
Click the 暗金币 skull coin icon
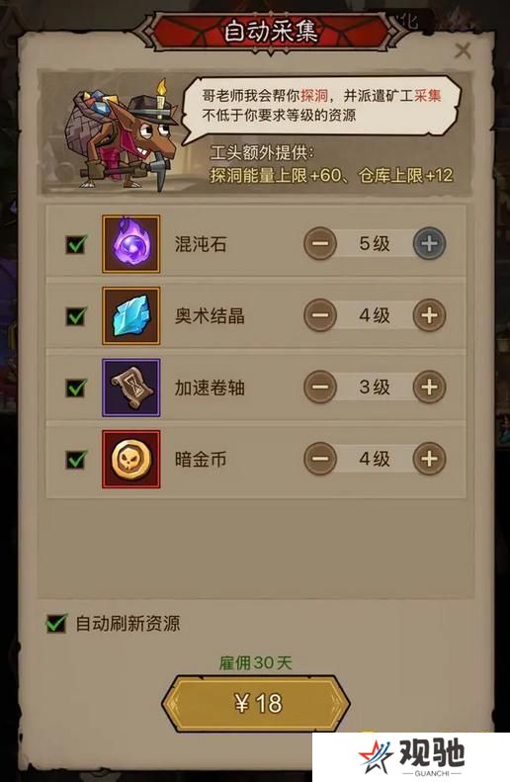131,460
